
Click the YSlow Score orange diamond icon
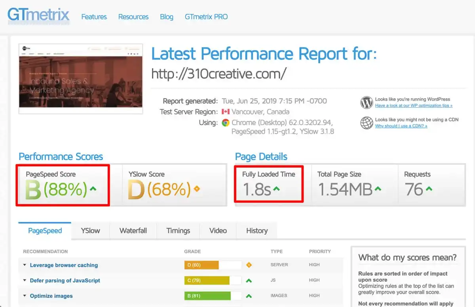[197, 189]
